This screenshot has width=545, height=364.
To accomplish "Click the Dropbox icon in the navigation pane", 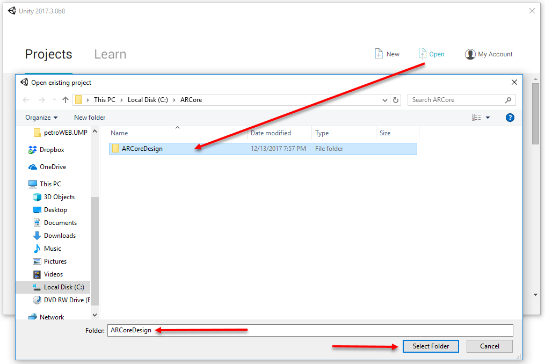I will coord(33,150).
